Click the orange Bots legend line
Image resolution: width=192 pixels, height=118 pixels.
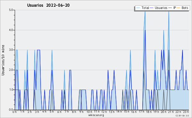(x=179, y=8)
